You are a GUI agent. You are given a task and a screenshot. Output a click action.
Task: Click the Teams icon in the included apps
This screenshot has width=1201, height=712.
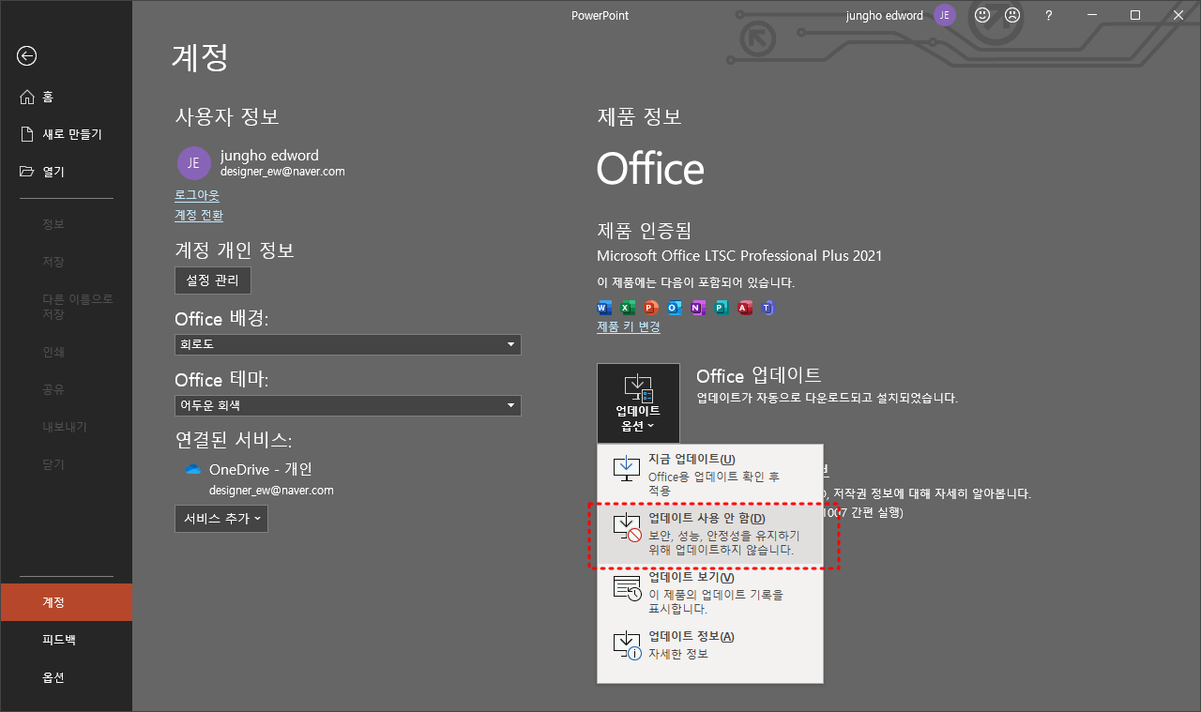768,307
